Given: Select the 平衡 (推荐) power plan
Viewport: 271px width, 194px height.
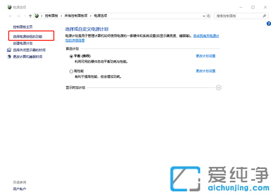Looking at the screenshot, I should click(x=71, y=56).
